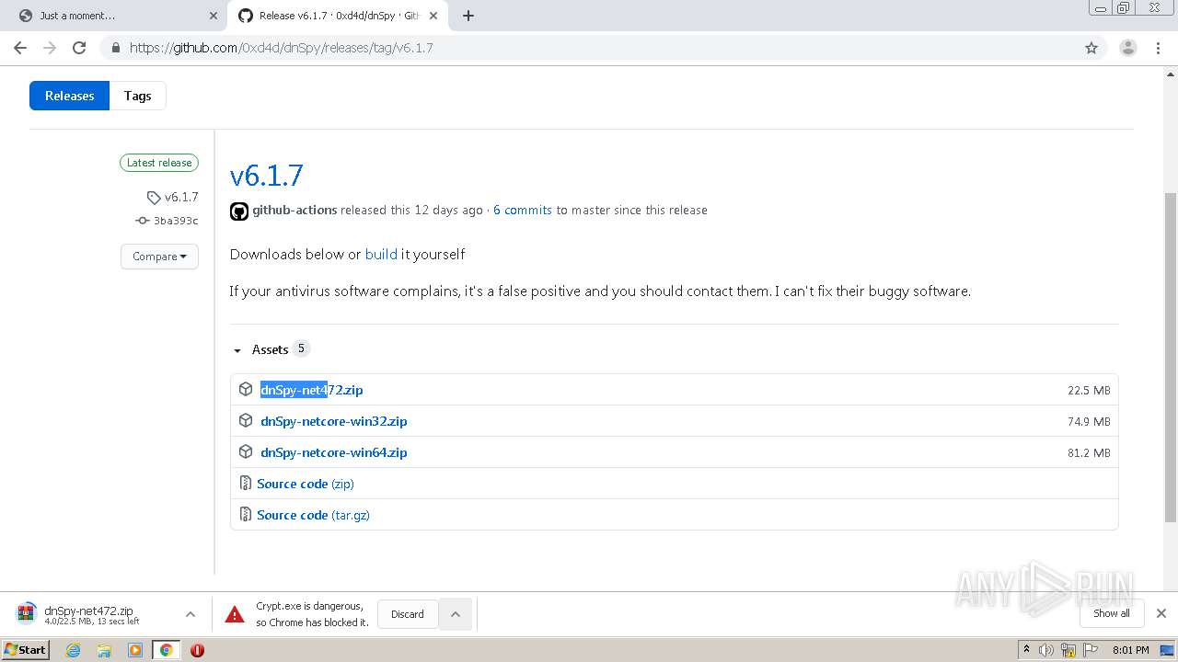Click package icon beside dnSpy-net472.zip

pyautogui.click(x=246, y=389)
